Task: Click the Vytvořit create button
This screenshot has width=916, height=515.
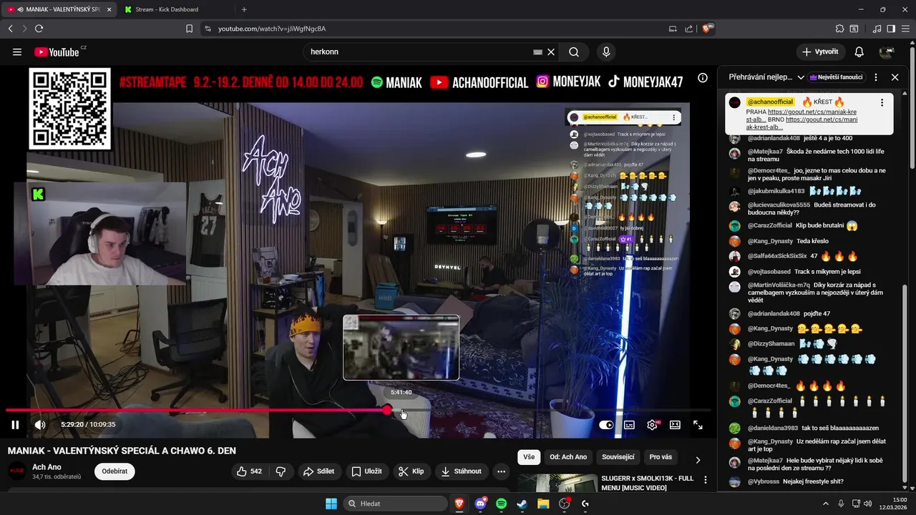Action: (821, 51)
